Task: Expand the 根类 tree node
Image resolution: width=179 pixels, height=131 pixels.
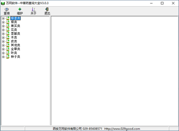Action: 3,22
